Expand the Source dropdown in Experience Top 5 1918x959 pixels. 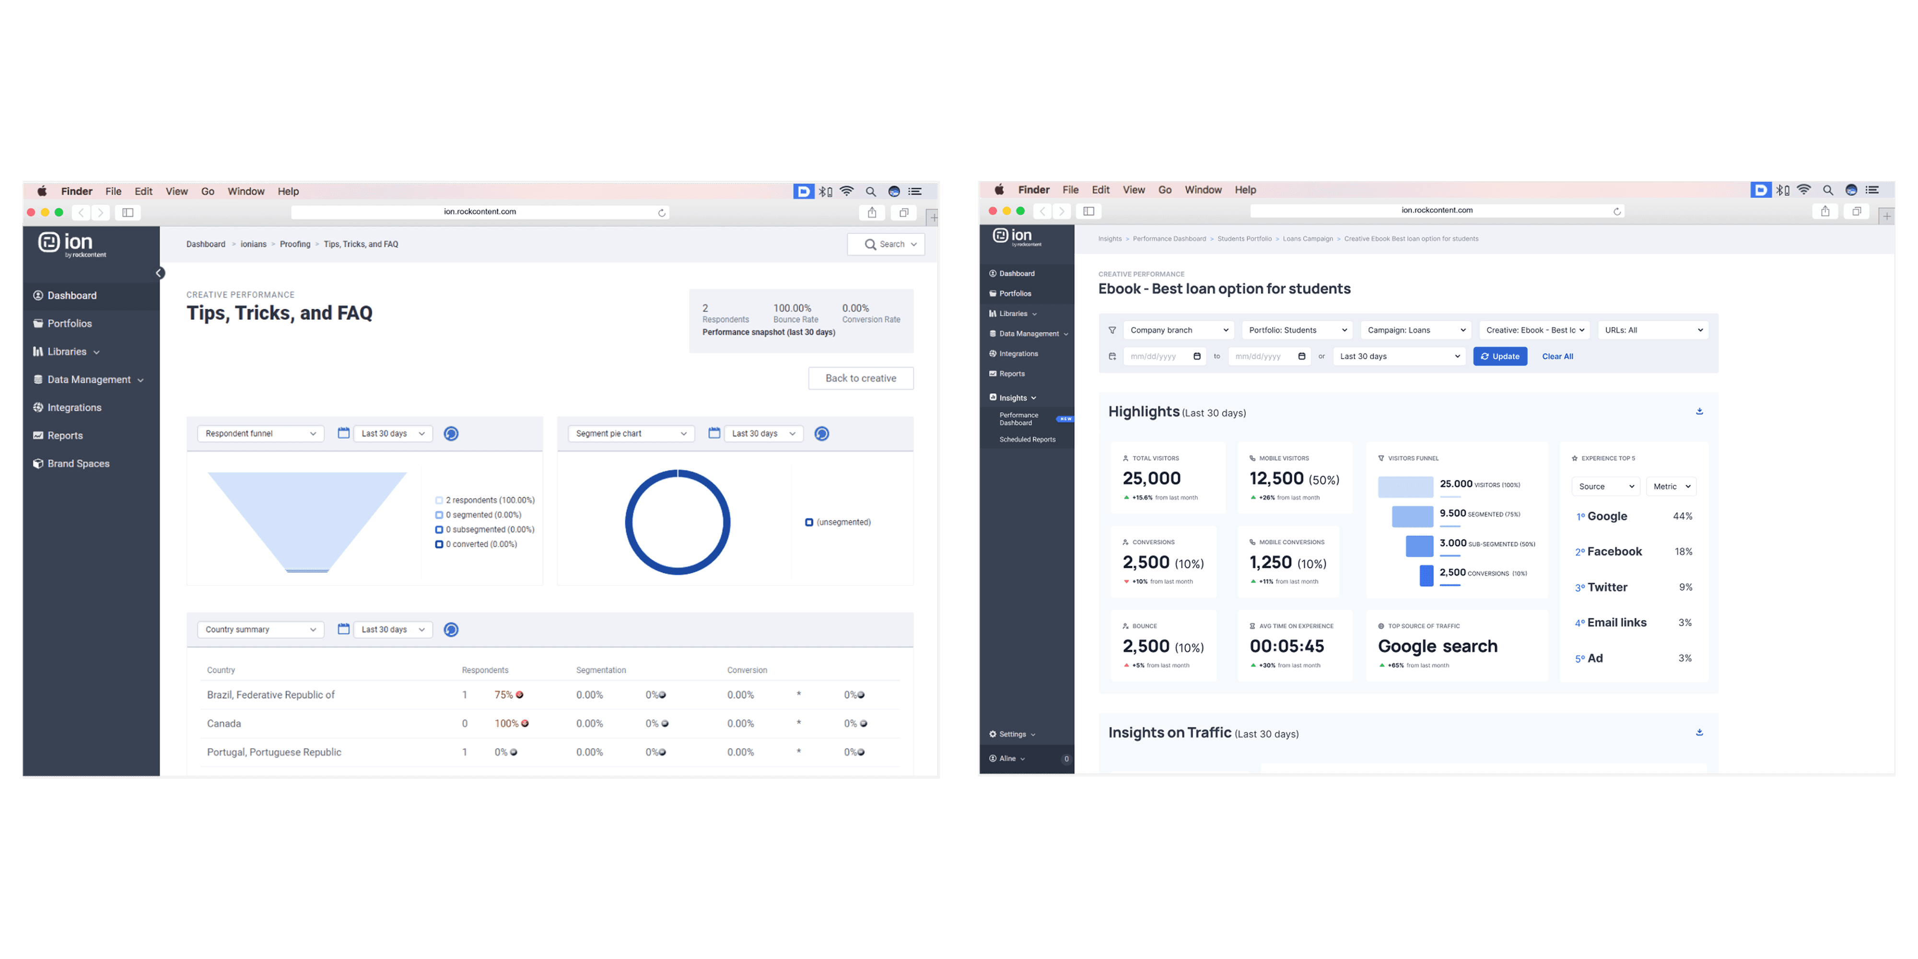tap(1605, 486)
